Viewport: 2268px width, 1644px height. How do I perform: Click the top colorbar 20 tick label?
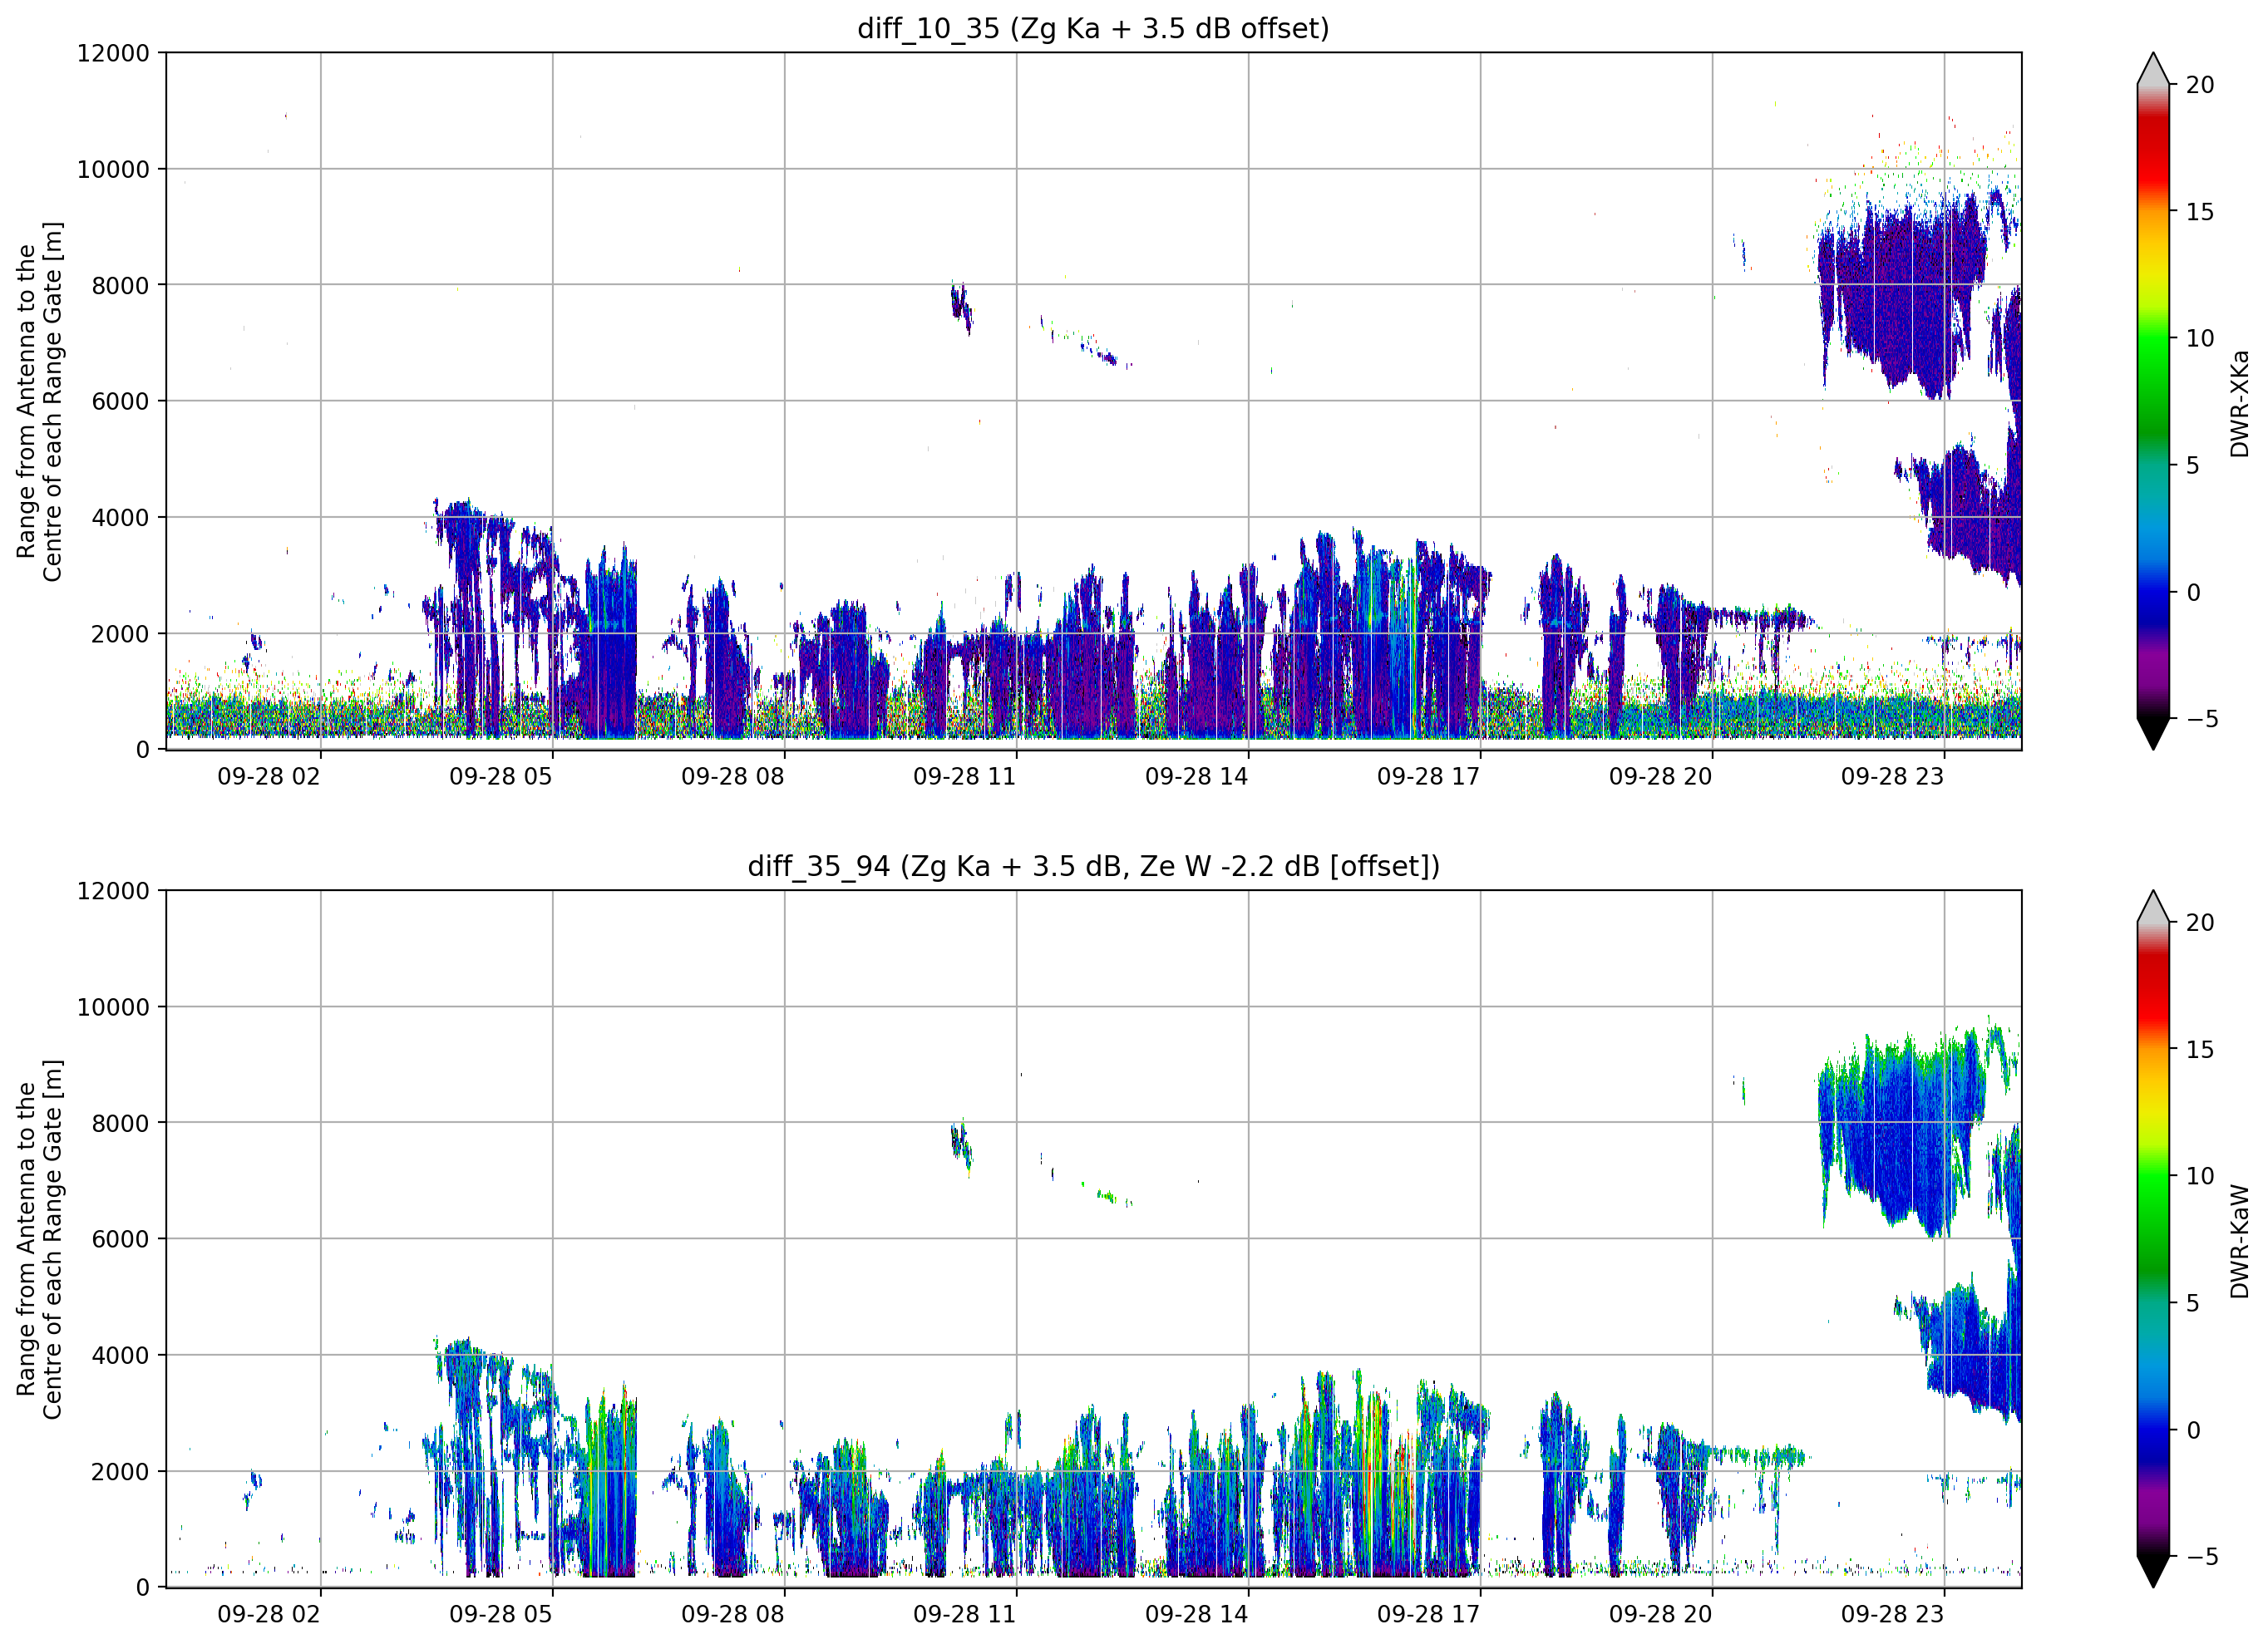[x=2200, y=85]
